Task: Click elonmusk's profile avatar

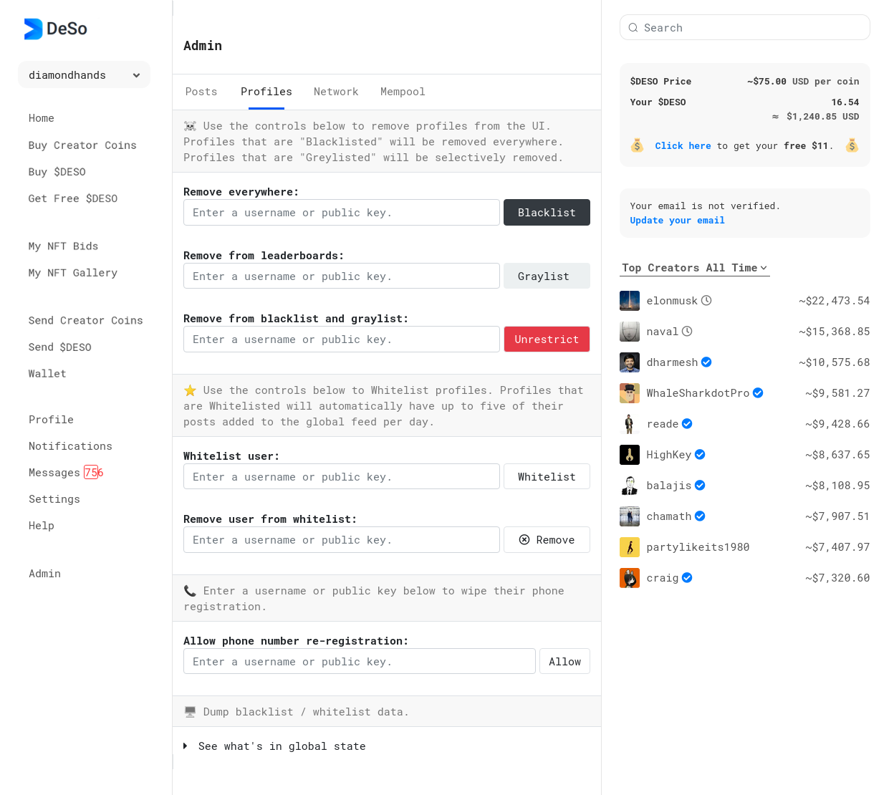Action: coord(630,301)
